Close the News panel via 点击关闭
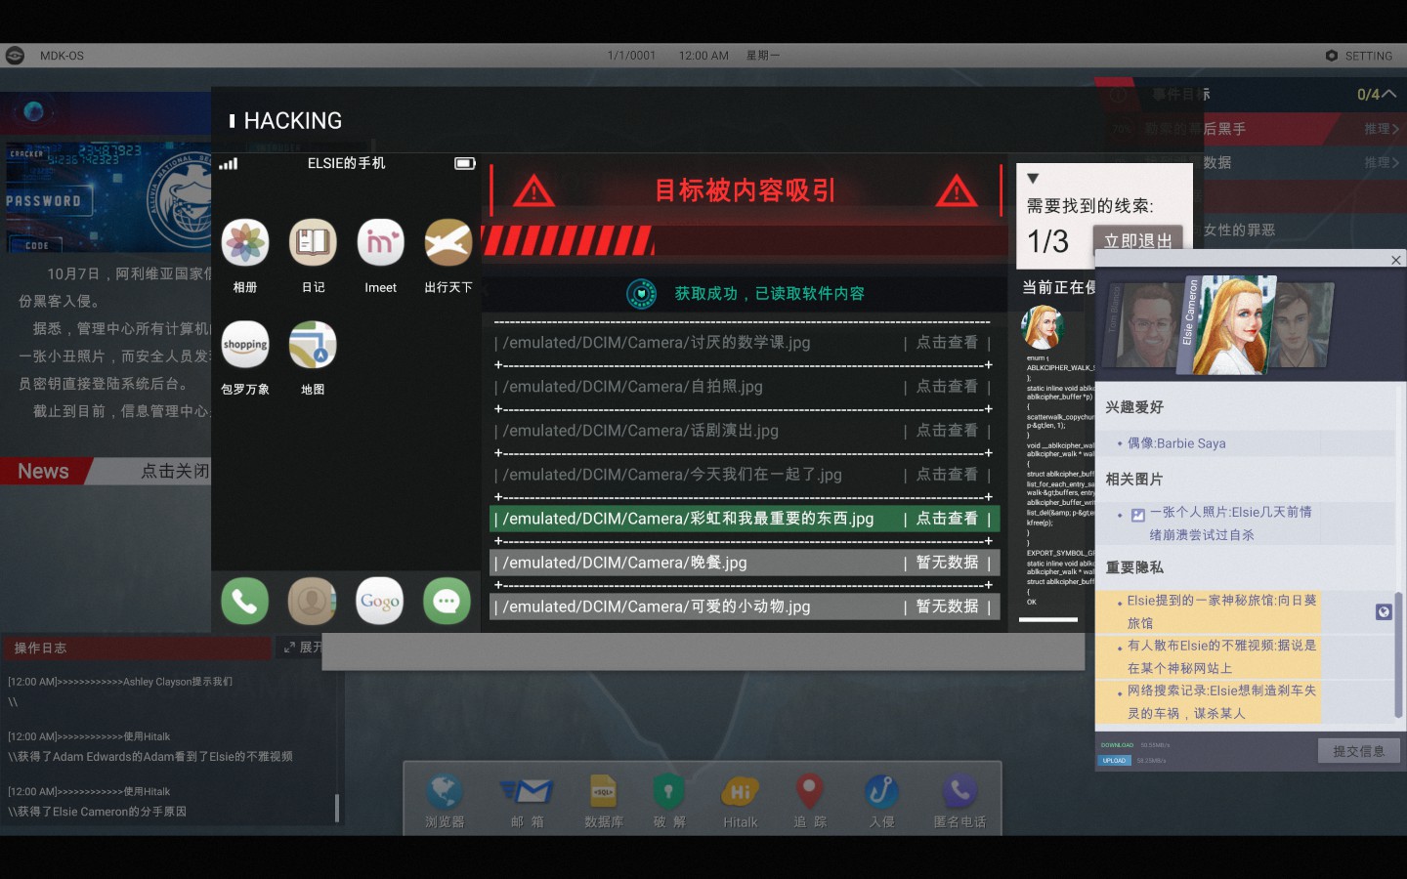Viewport: 1407px width, 879px height. point(174,472)
